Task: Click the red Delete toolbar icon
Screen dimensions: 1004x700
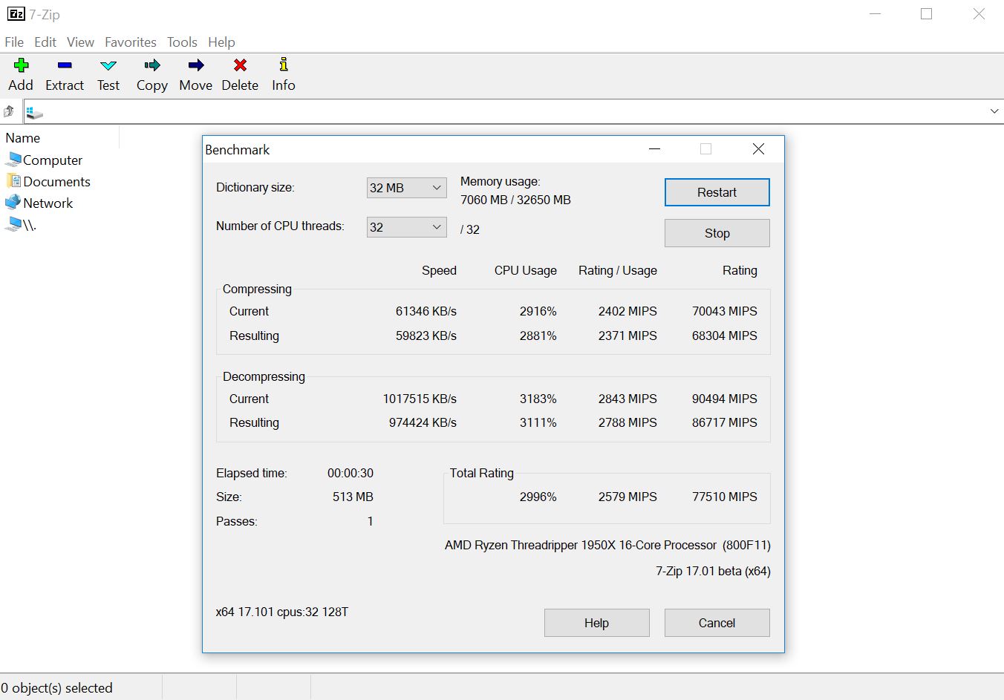Action: (x=240, y=66)
